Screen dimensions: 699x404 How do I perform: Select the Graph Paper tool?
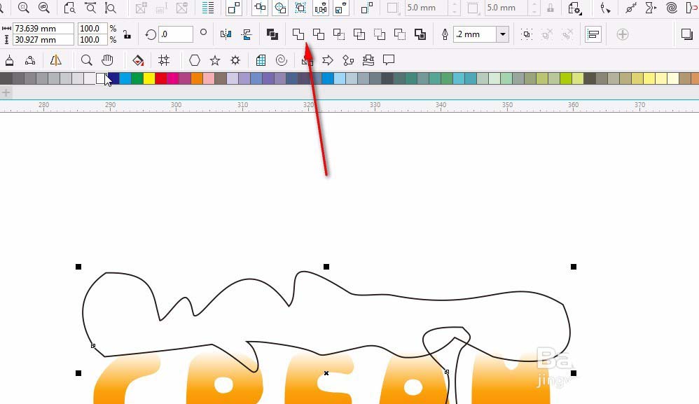pyautogui.click(x=261, y=60)
